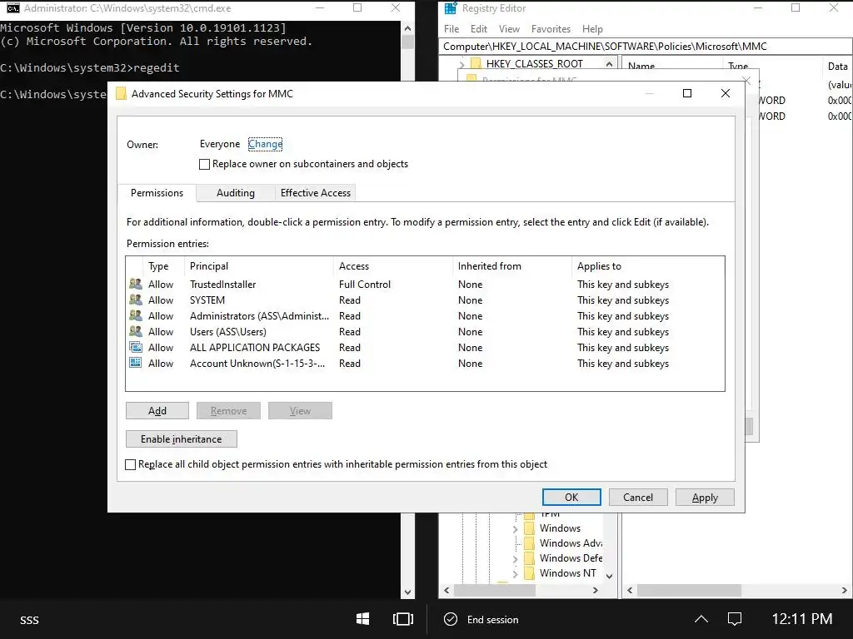Image resolution: width=853 pixels, height=639 pixels.
Task: Click the Windows Defe folder icon in tree
Action: [529, 558]
